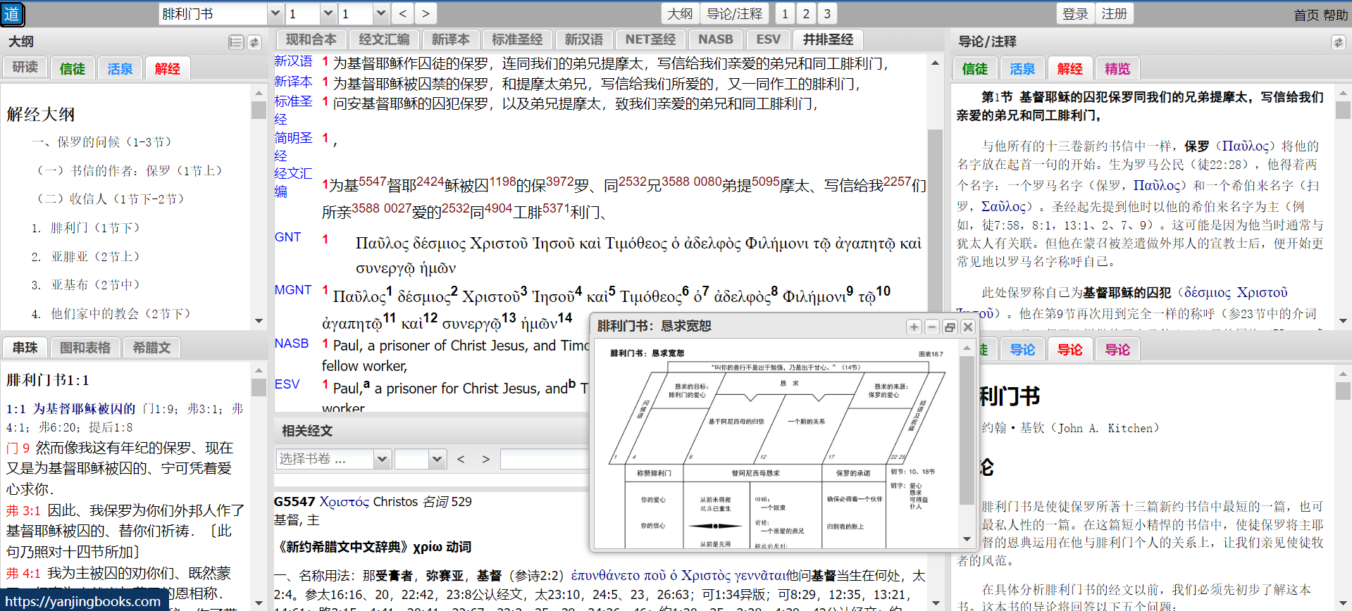Restore the 腓利门书 chart popup window size

pyautogui.click(x=950, y=327)
